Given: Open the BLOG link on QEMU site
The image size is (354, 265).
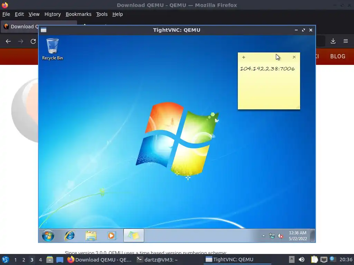Looking at the screenshot, I should pyautogui.click(x=338, y=56).
